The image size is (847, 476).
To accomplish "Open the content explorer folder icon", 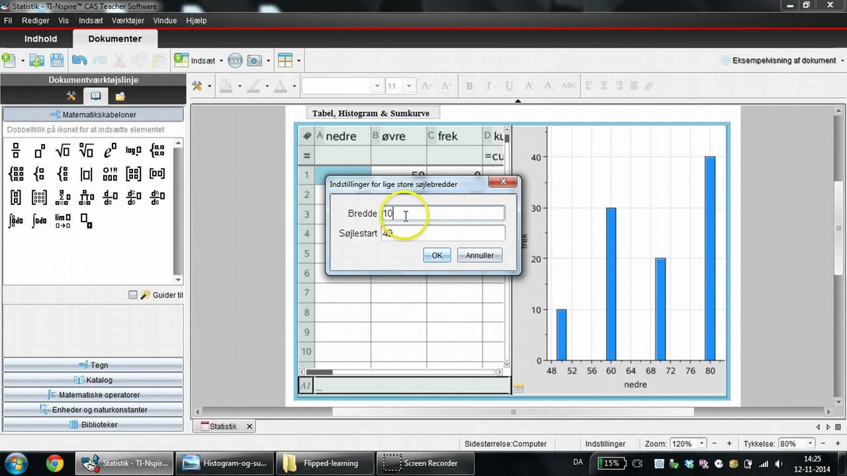I will (x=120, y=96).
